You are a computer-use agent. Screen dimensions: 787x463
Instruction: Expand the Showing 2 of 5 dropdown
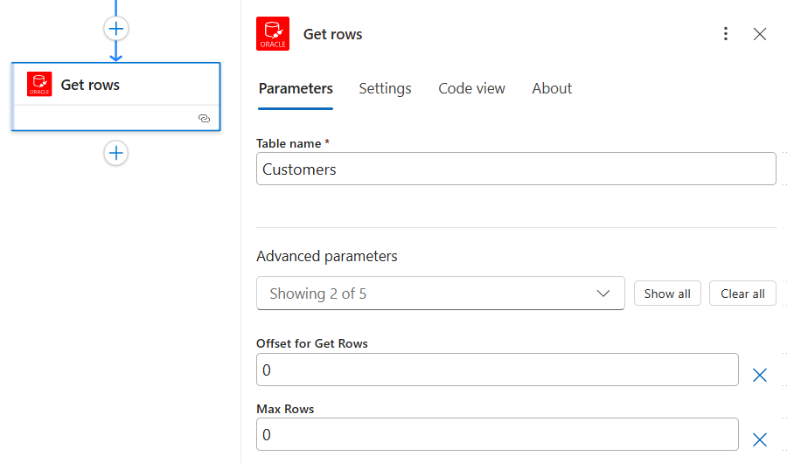pyautogui.click(x=440, y=294)
